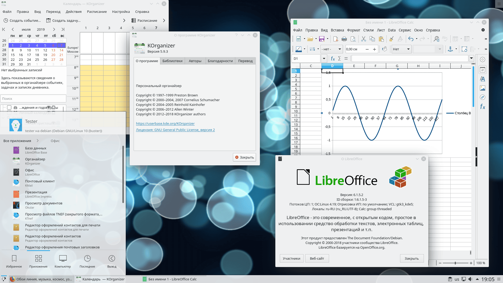
Task: Expand the area fill 'Нет' combo box
Action: point(408,49)
